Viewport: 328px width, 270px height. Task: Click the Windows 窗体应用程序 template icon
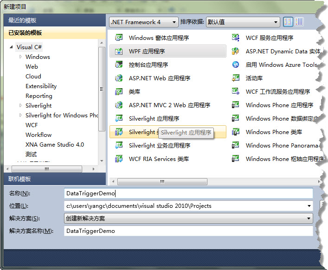pyautogui.click(x=119, y=38)
